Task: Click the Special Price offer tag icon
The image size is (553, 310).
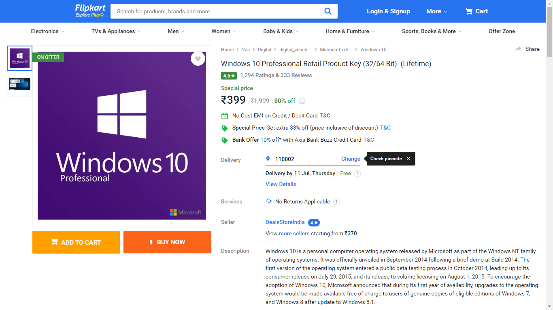Action: 225,128
